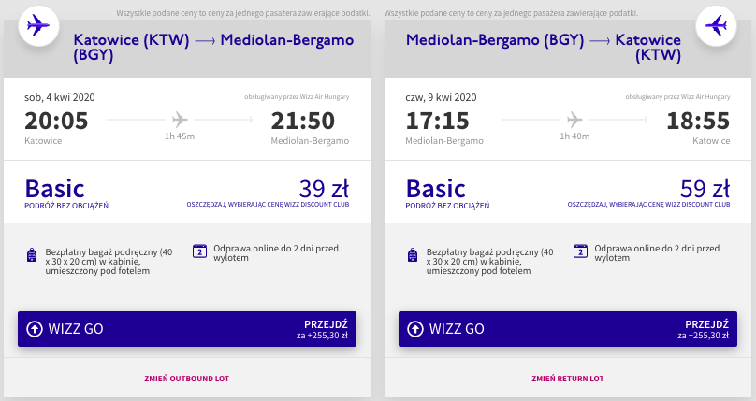Viewport: 756px width, 401px height.
Task: Click the outbound hand baggage icon
Action: coord(33,254)
